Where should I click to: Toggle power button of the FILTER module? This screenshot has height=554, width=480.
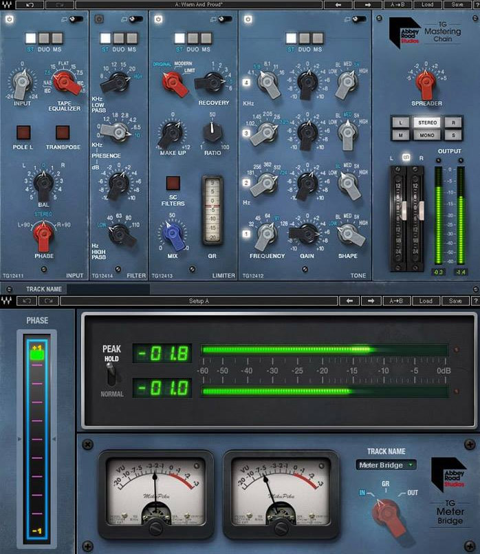pyautogui.click(x=99, y=19)
